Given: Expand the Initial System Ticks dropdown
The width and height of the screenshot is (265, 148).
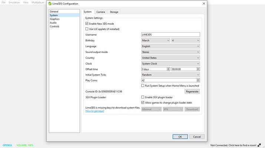Looking at the screenshot, I should (x=170, y=75).
